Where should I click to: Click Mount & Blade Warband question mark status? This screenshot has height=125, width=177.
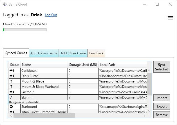tap(11, 86)
